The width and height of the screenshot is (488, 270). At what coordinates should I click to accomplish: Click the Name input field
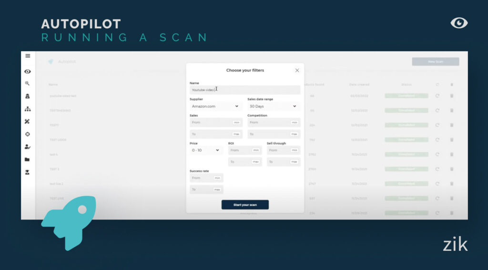point(245,90)
